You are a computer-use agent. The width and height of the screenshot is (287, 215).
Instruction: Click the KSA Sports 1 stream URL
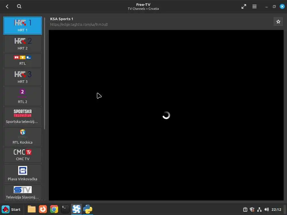(x=79, y=25)
